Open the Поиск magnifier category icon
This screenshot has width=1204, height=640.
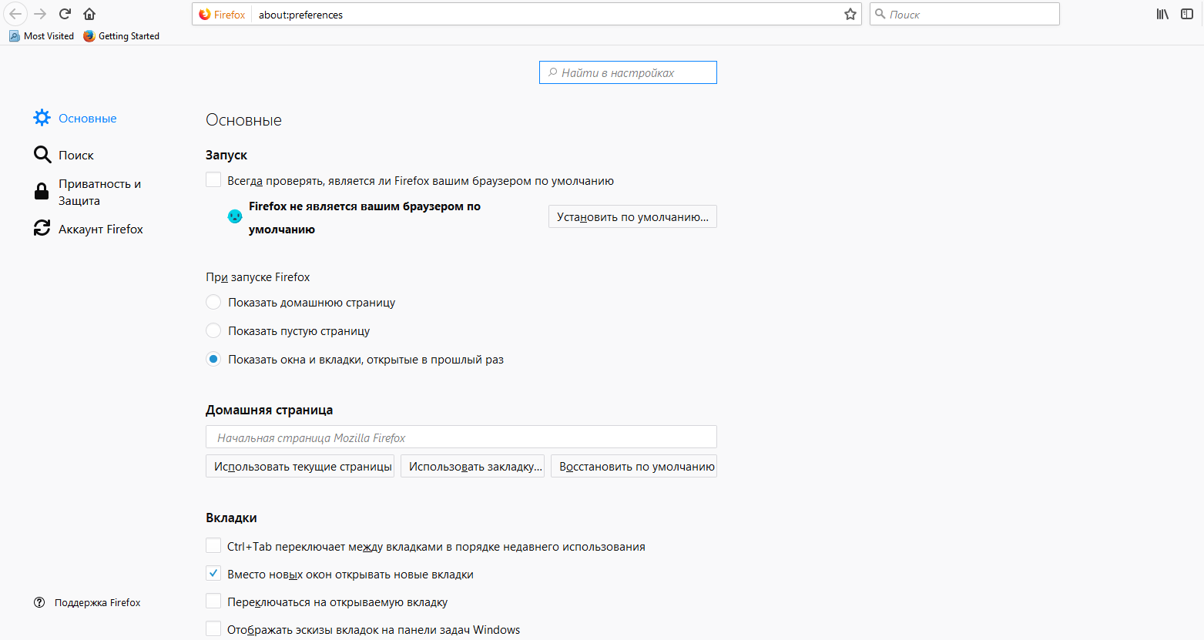point(42,155)
